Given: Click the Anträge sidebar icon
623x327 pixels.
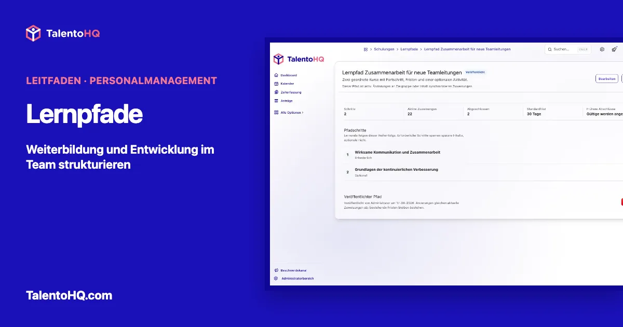Looking at the screenshot, I should 276,101.
